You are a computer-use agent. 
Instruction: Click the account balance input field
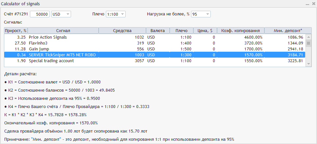click(40, 14)
